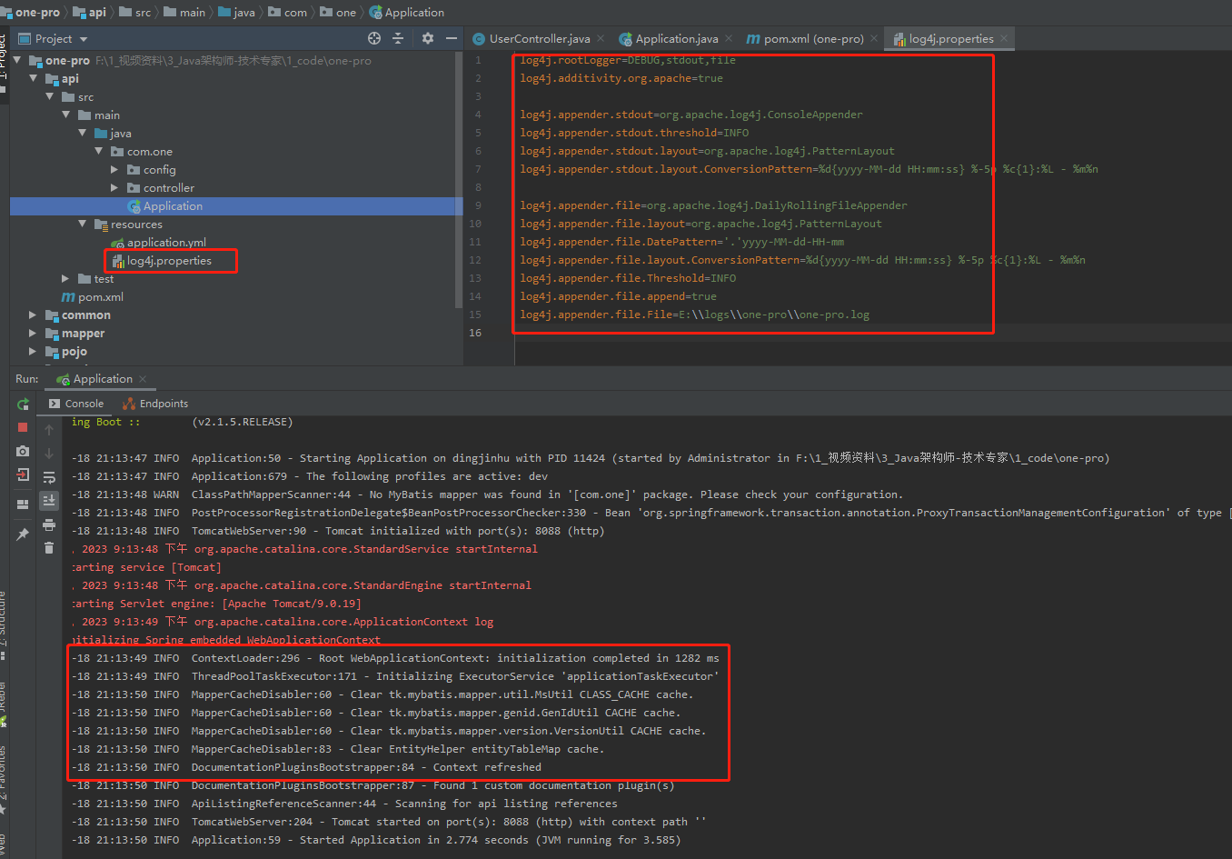Click the Project panel vertical scrollbar
Image resolution: width=1232 pixels, height=859 pixels.
(x=459, y=179)
